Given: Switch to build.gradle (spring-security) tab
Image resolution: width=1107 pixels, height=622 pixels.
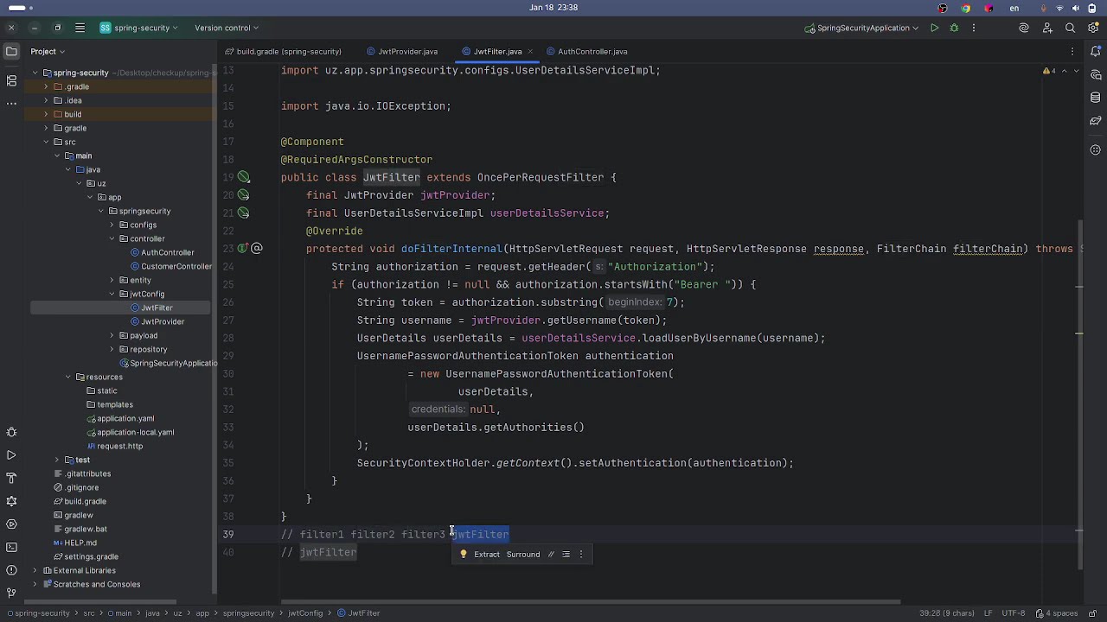Looking at the screenshot, I should point(283,52).
